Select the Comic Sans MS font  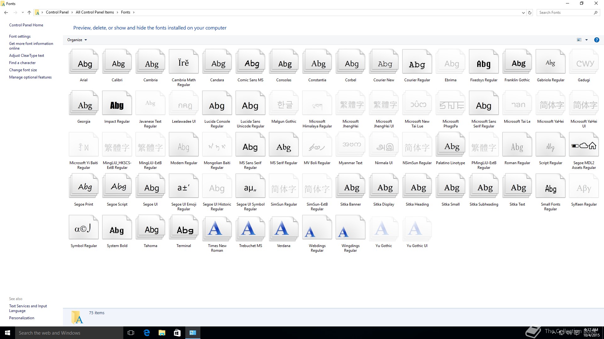coord(250,62)
